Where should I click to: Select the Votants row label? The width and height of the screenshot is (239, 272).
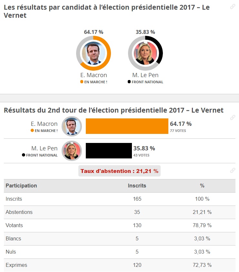pyautogui.click(x=14, y=225)
